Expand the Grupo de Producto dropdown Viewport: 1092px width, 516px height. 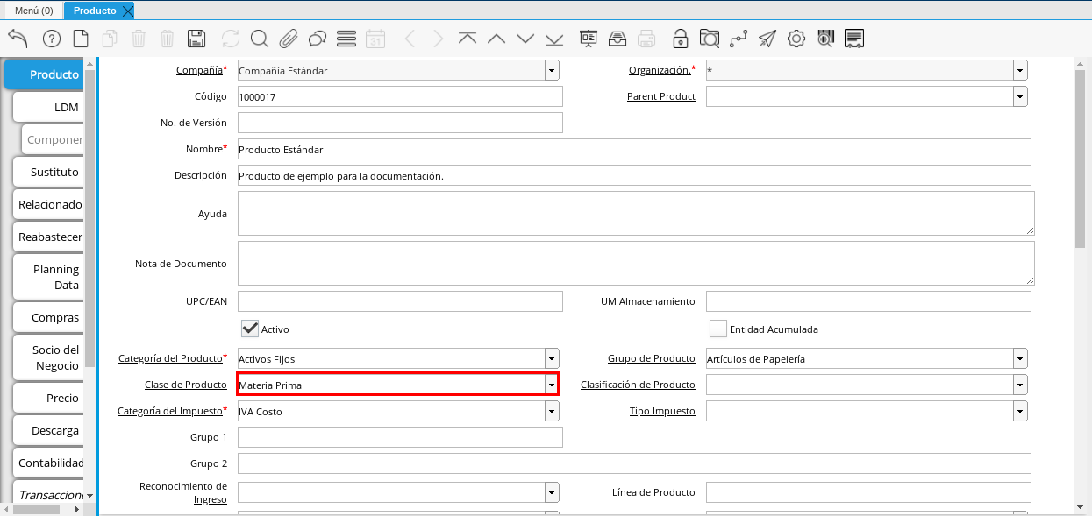point(1019,358)
